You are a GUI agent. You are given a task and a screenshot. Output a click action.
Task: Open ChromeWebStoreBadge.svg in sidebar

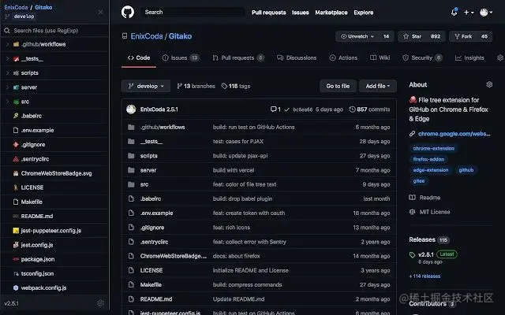pos(56,173)
